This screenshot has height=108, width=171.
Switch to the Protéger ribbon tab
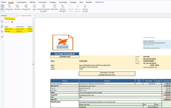[53, 2]
